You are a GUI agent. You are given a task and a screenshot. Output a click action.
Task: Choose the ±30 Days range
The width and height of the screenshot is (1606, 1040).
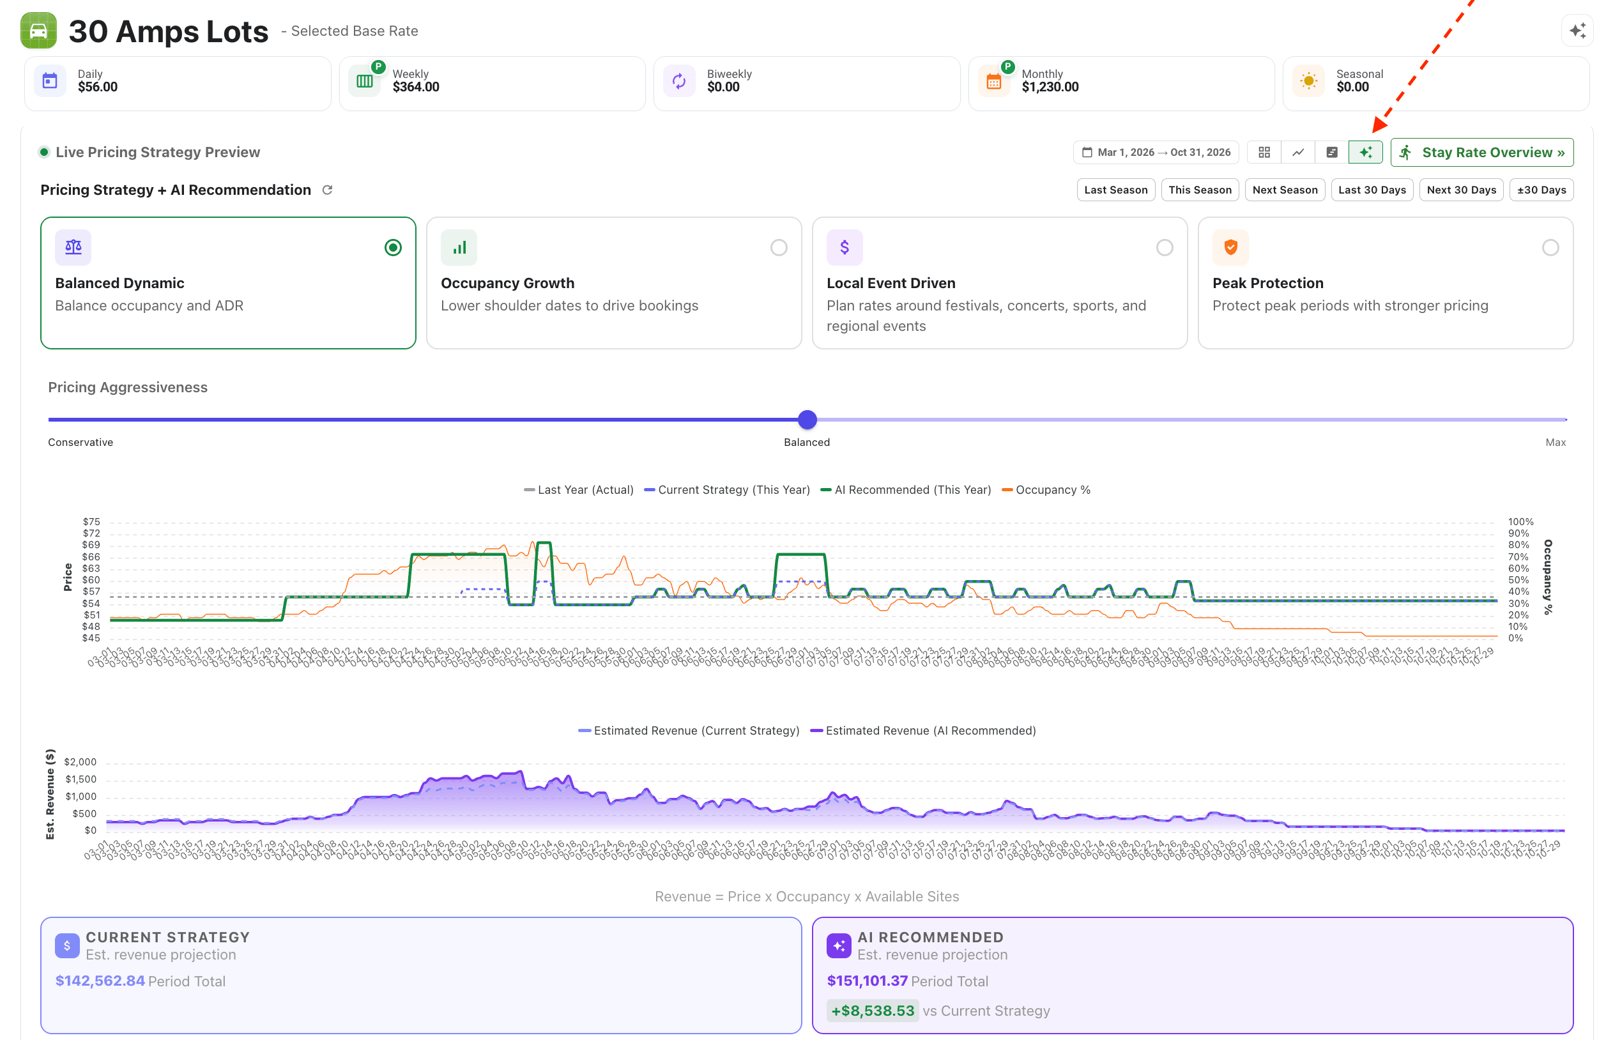pos(1541,190)
